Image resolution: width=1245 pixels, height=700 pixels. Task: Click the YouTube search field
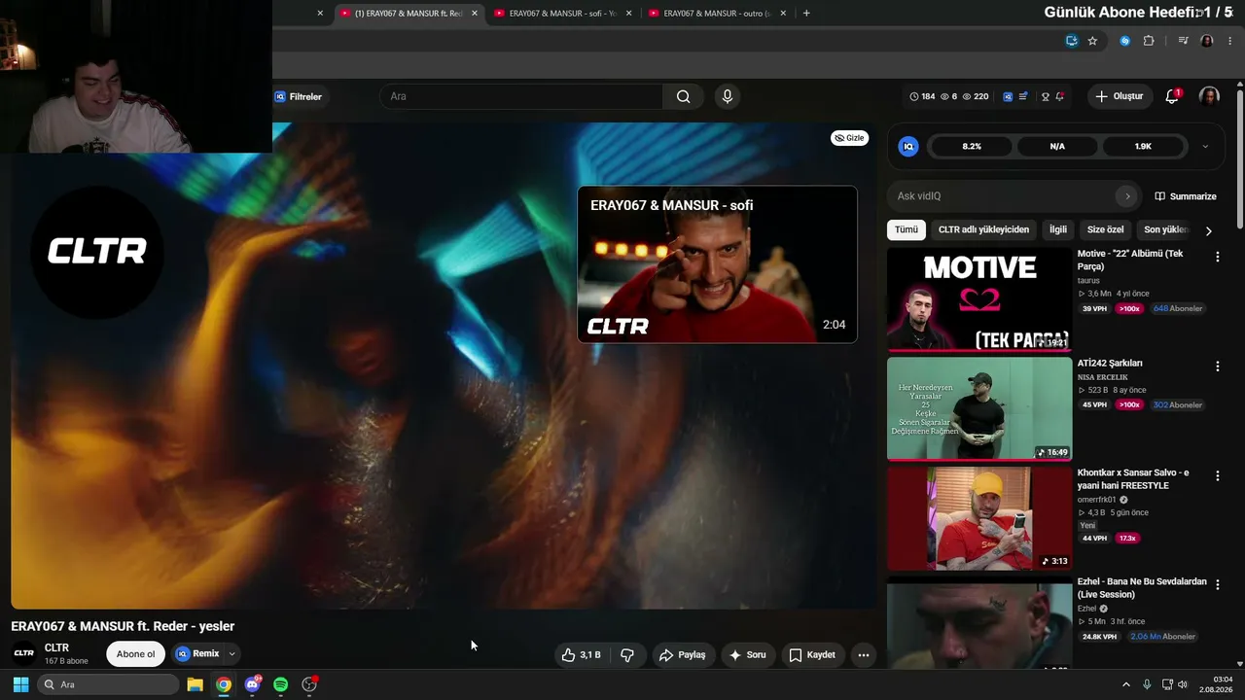(x=521, y=96)
